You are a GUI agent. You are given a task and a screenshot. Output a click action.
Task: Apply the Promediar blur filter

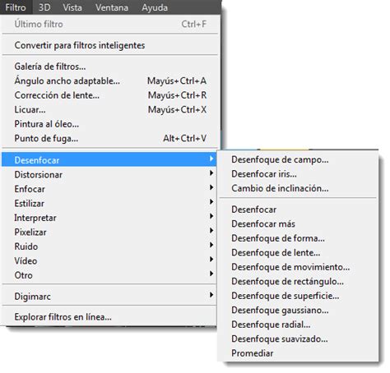point(298,353)
